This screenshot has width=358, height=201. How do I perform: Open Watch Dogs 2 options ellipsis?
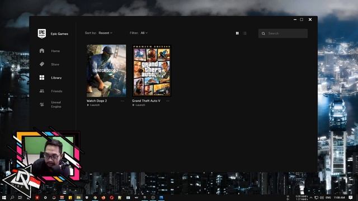[x=123, y=100]
